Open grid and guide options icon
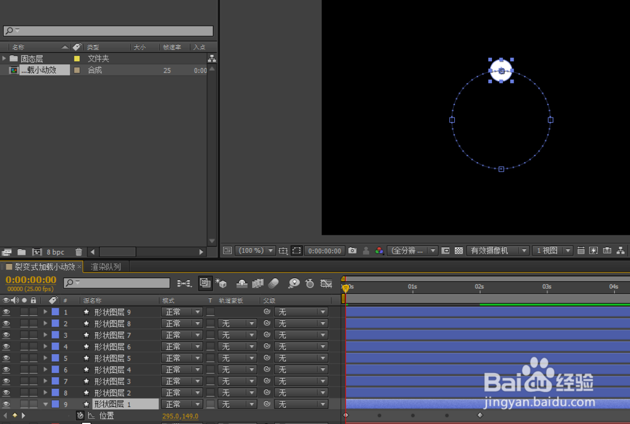This screenshot has height=424, width=630. (283, 251)
